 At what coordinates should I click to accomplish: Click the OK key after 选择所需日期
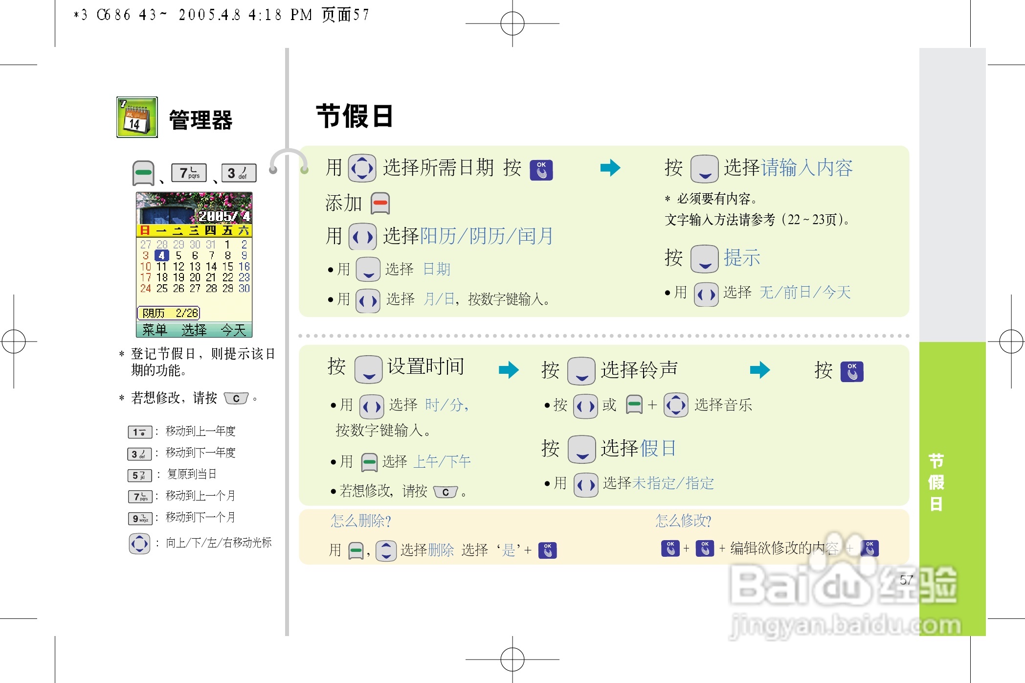(541, 170)
